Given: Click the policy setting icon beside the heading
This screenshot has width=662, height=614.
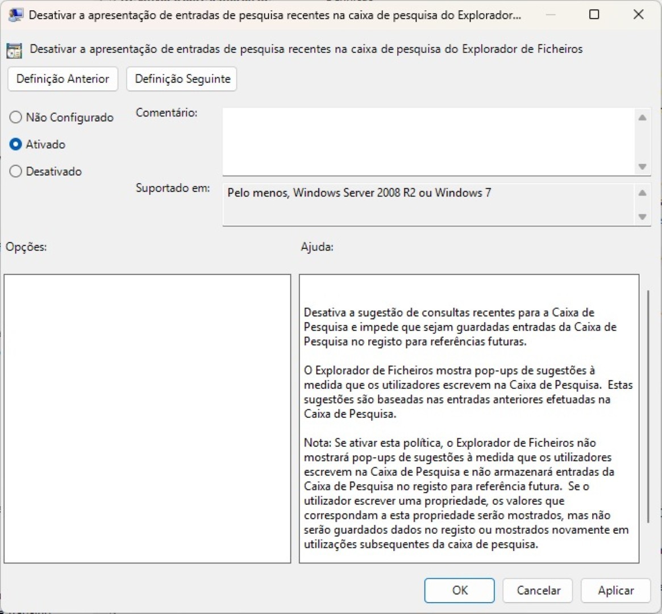Looking at the screenshot, I should pyautogui.click(x=14, y=50).
